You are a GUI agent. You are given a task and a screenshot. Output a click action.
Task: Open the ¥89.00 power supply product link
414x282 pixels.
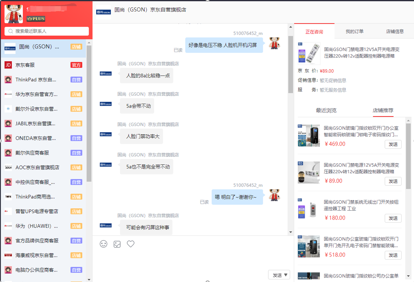pos(361,168)
